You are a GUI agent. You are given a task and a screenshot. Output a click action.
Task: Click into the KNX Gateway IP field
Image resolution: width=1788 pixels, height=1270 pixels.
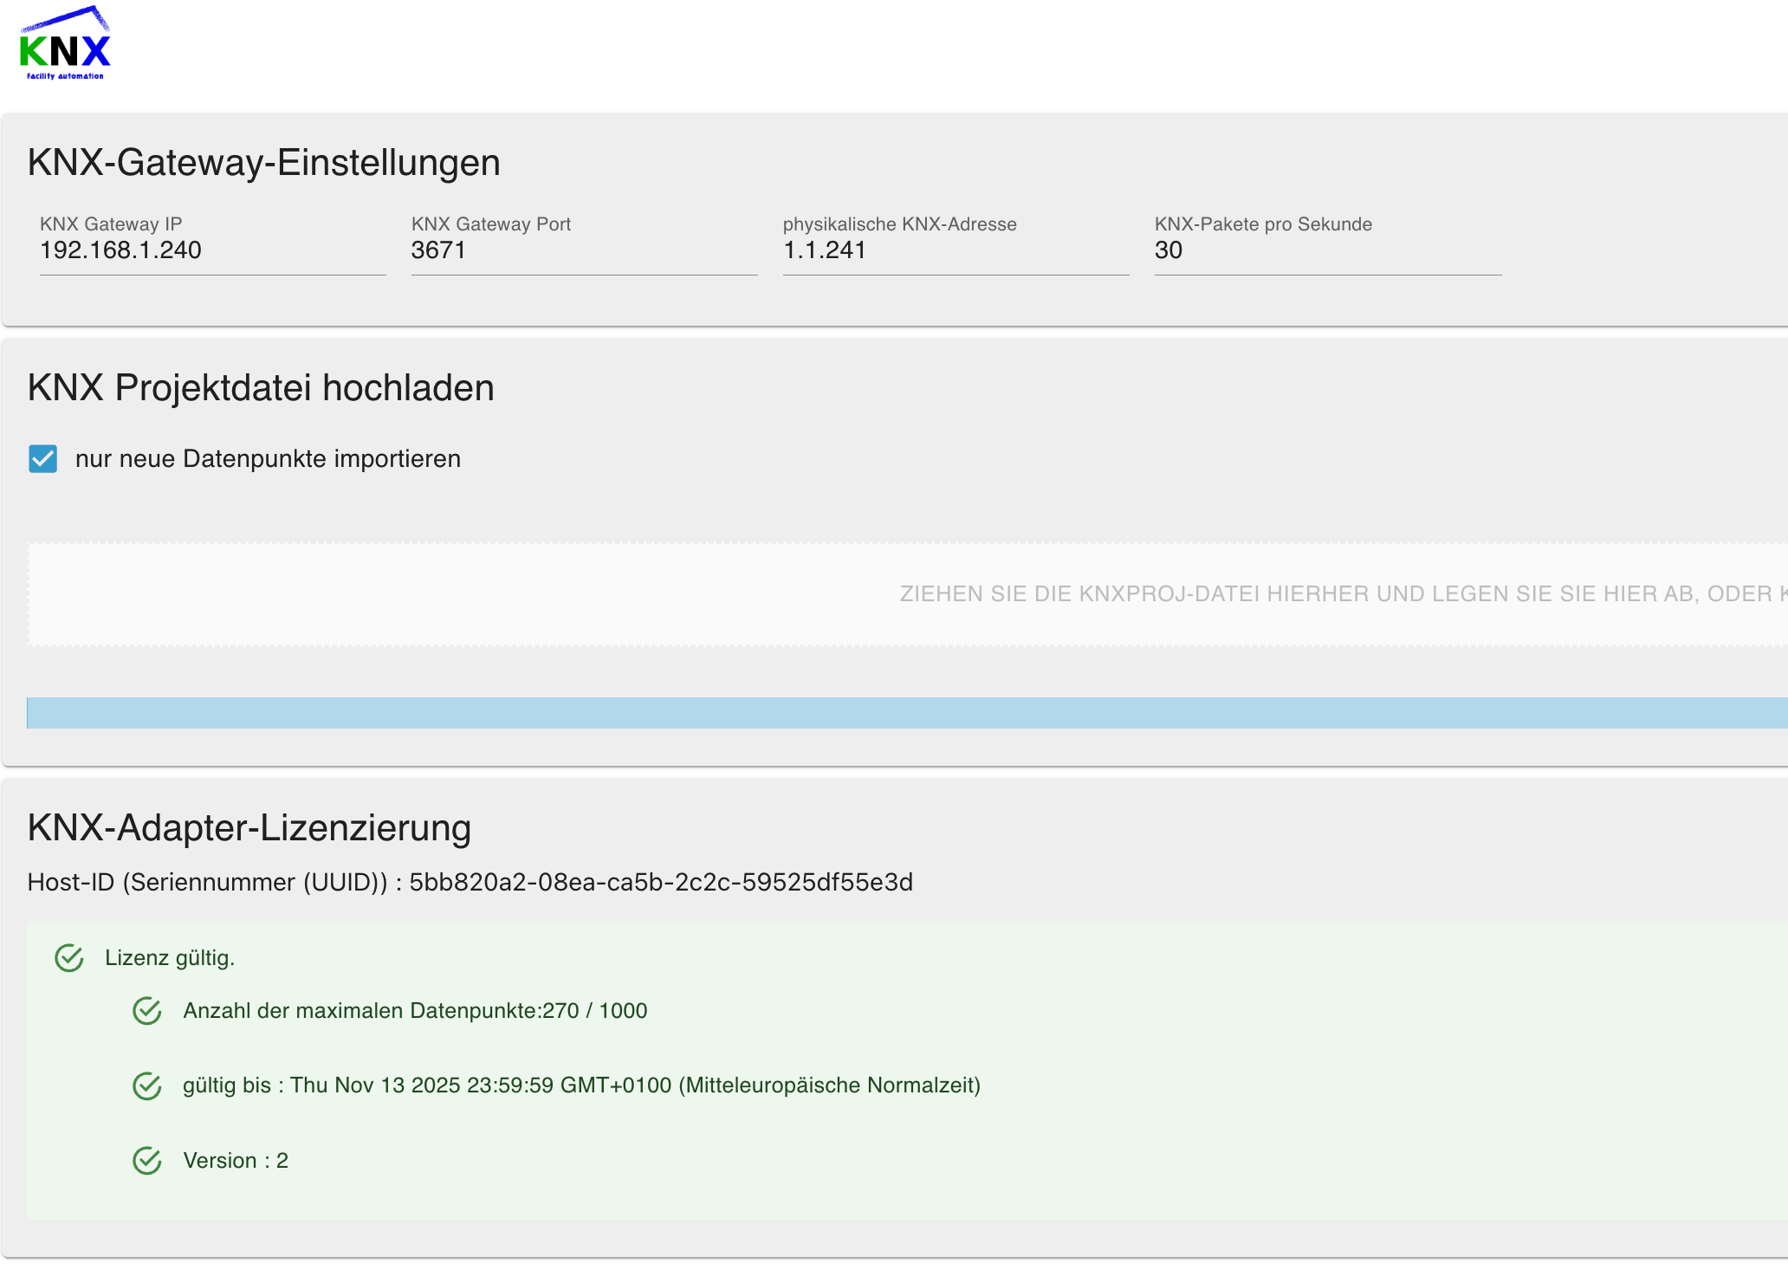coord(212,251)
